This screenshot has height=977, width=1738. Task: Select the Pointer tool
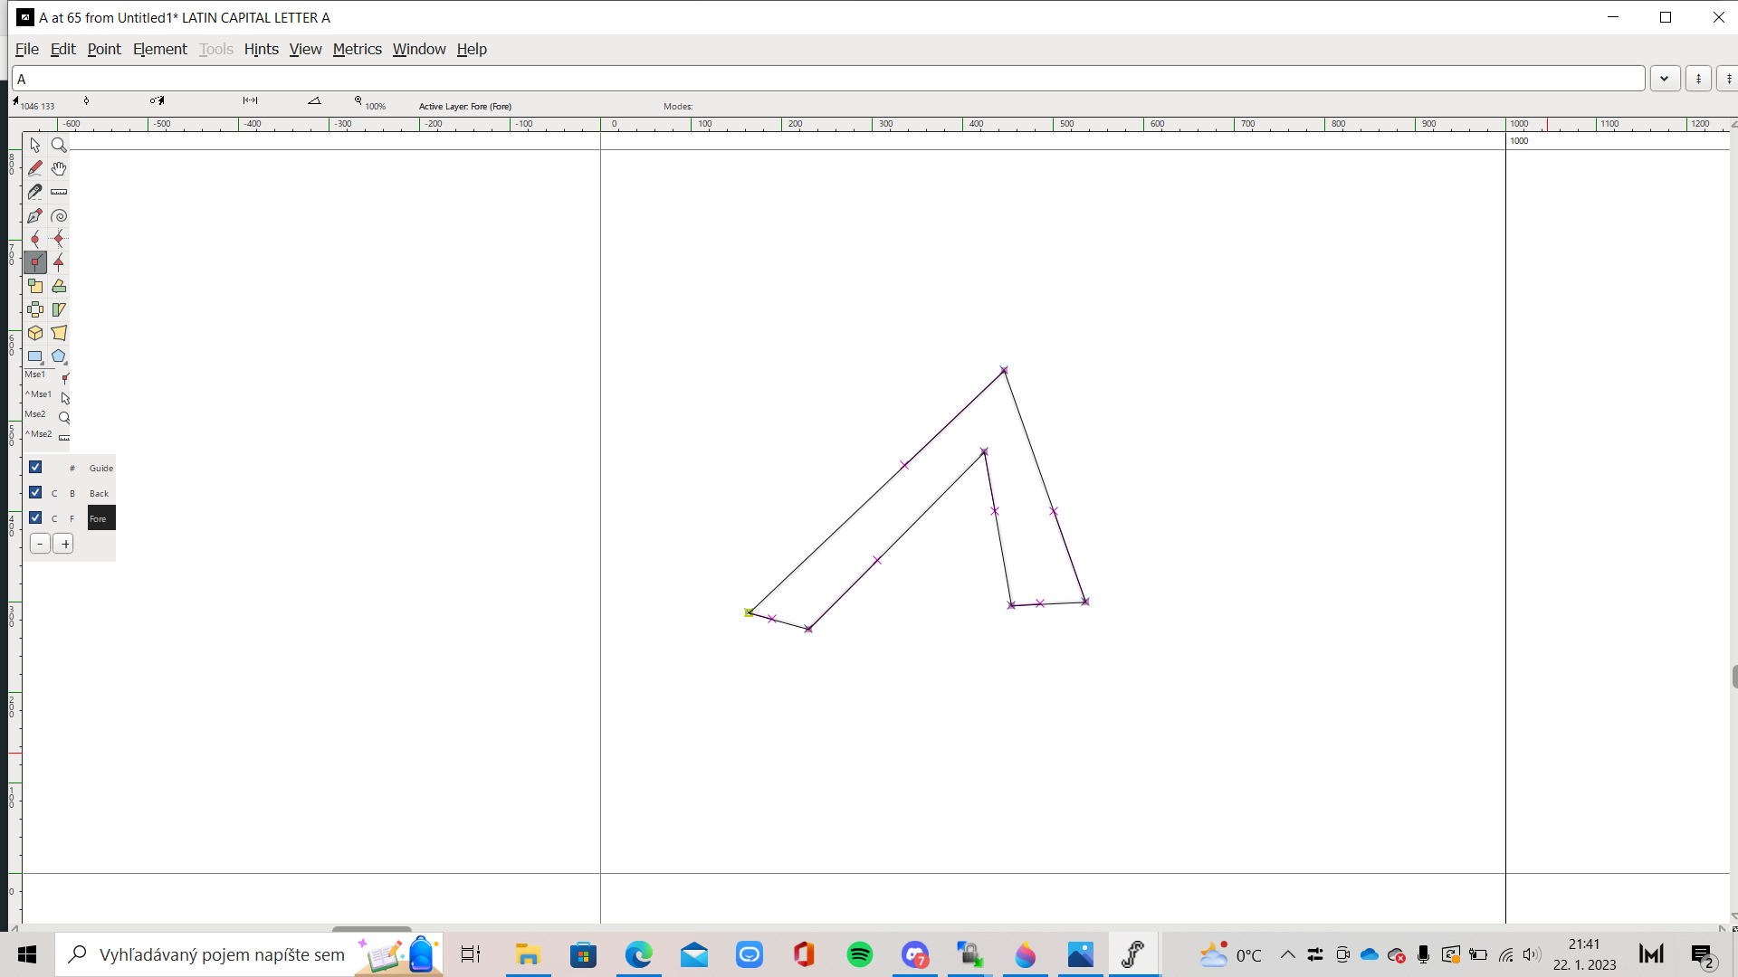point(34,145)
